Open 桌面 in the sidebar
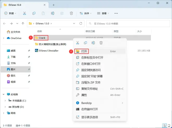172x128 pixels. click(11, 50)
